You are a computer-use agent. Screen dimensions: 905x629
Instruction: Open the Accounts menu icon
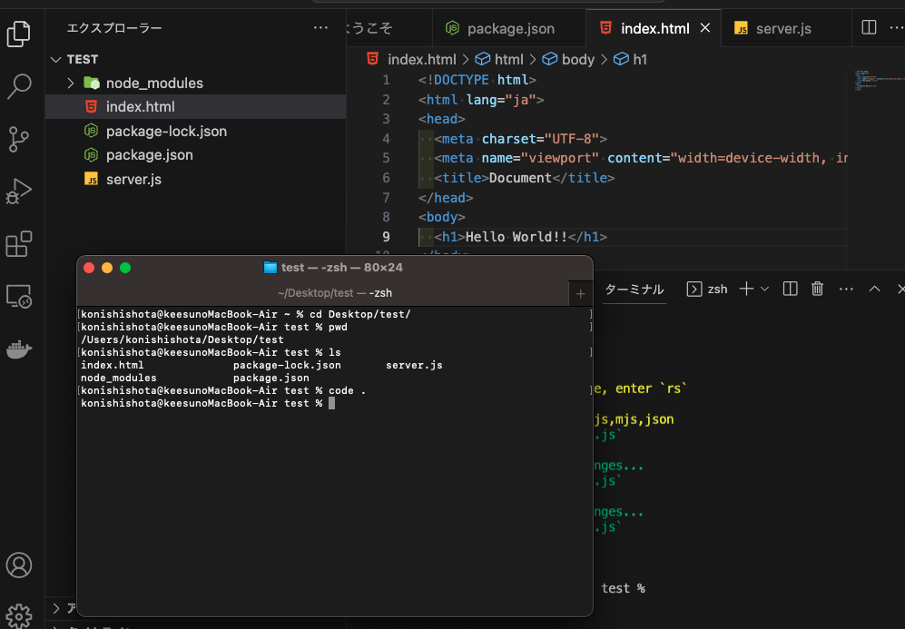18,565
